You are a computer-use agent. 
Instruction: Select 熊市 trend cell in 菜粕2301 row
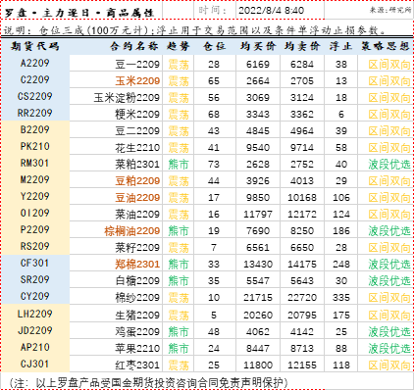point(179,165)
